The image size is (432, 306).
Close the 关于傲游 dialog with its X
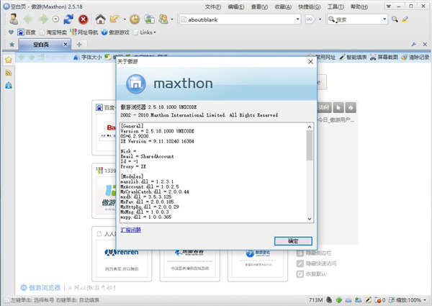[x=310, y=62]
